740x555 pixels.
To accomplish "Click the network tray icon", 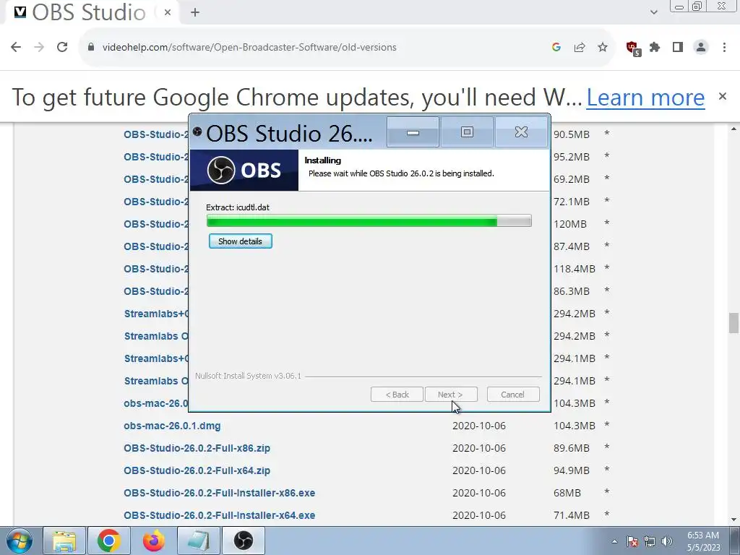I will coord(650,541).
